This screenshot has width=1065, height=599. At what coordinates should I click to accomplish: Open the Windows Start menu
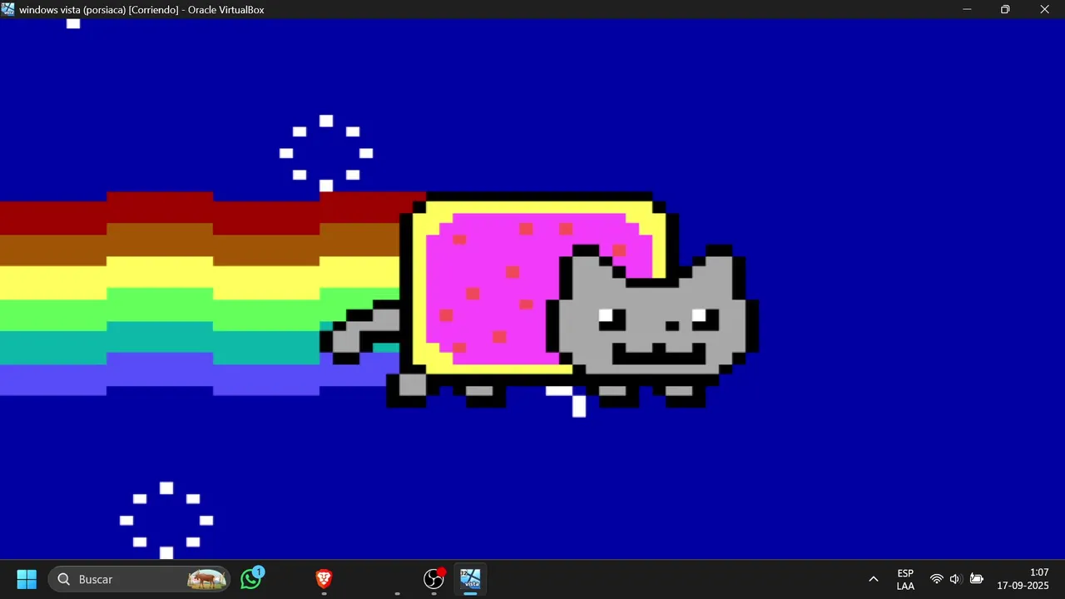coord(27,579)
